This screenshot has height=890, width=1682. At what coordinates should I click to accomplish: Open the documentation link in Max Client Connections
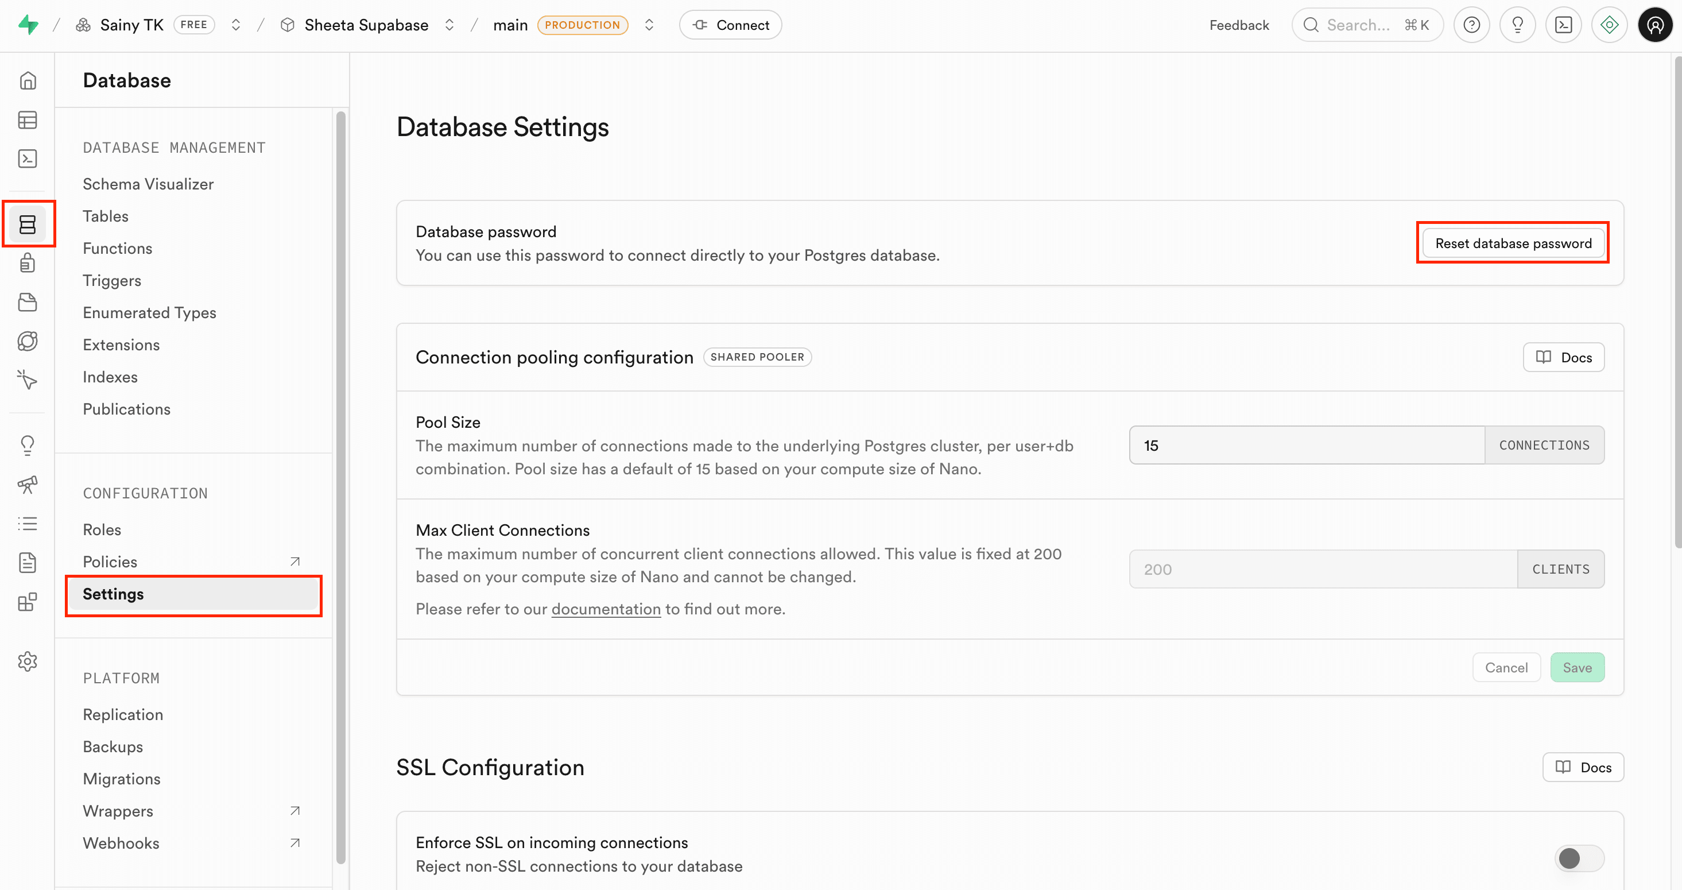(606, 609)
